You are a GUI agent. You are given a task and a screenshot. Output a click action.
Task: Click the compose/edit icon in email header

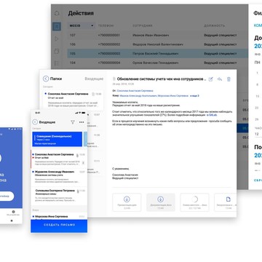pos(211,79)
